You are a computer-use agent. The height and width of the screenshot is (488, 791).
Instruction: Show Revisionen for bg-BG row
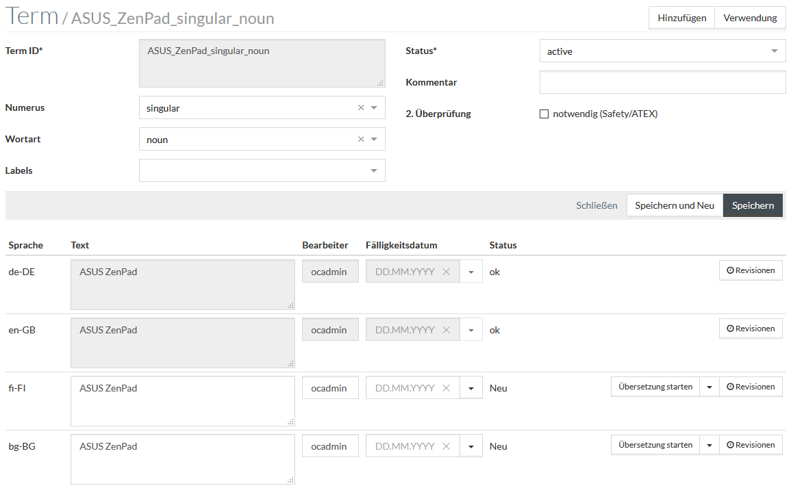(x=751, y=445)
